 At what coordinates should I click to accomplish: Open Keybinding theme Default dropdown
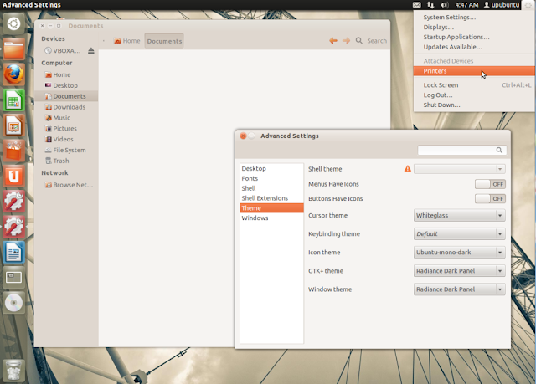pos(460,233)
